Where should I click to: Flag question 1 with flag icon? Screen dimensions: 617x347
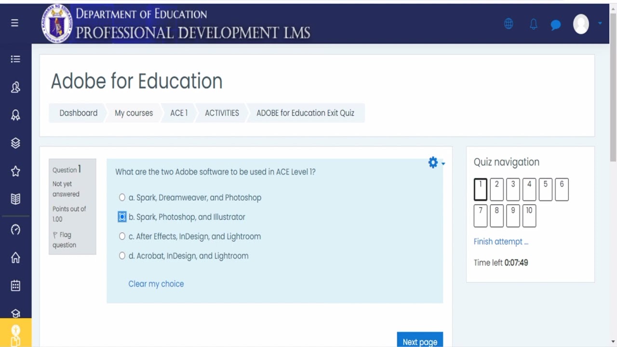click(55, 235)
